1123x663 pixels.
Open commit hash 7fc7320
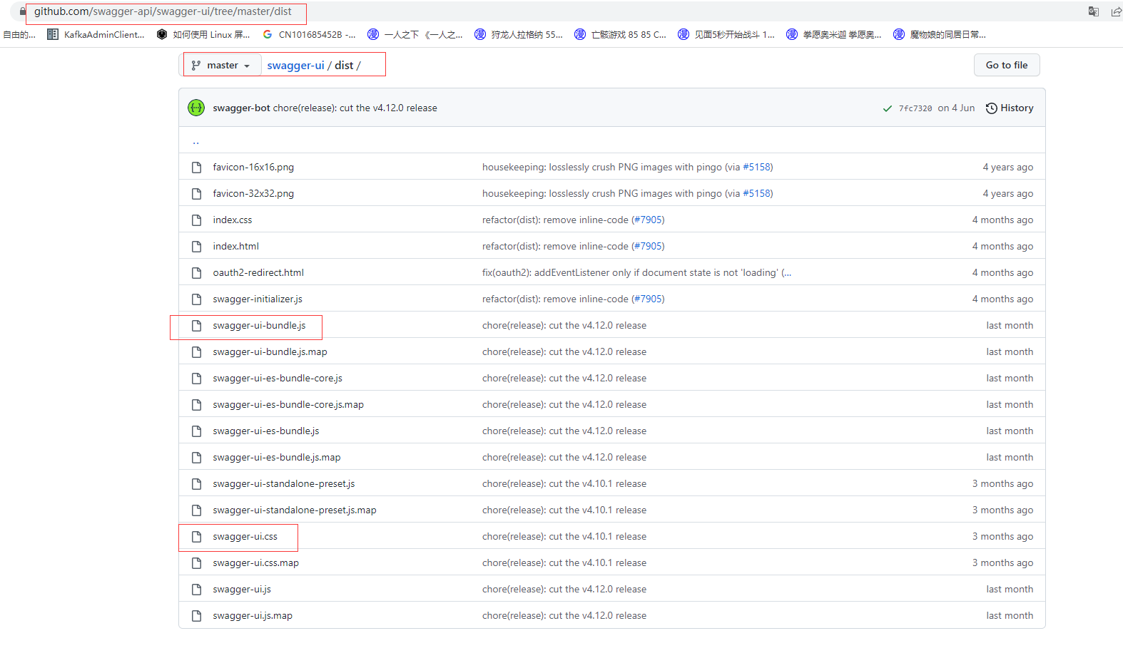(x=915, y=108)
